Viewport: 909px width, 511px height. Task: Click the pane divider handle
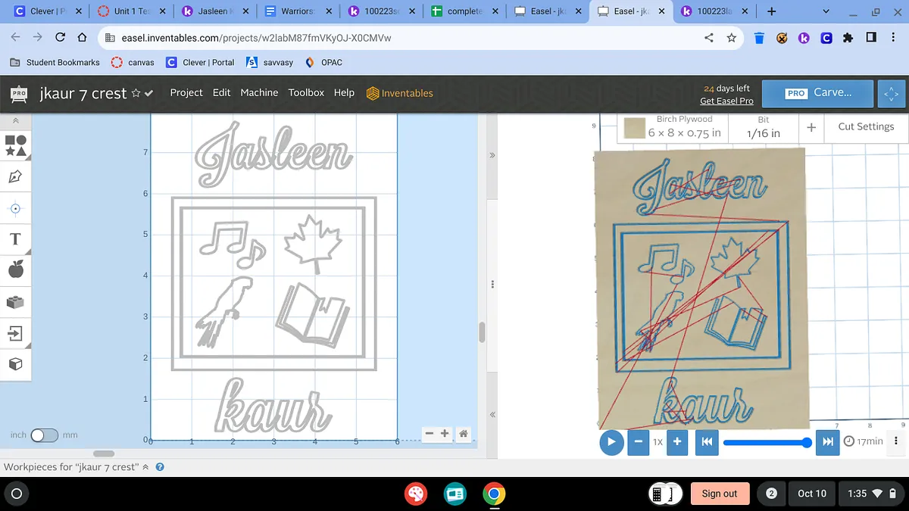click(x=492, y=285)
